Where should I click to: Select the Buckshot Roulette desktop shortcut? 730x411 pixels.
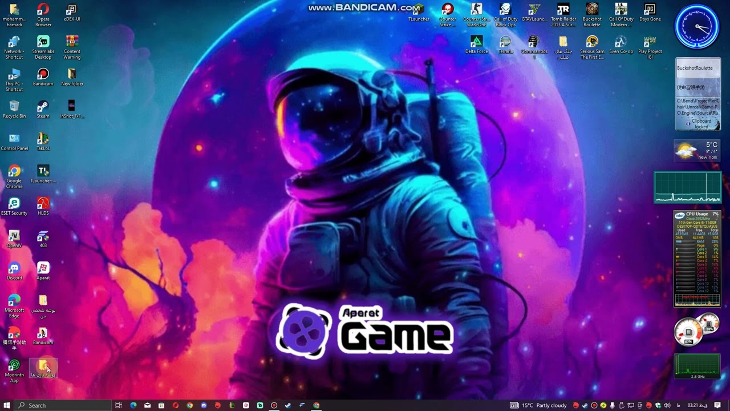pyautogui.click(x=592, y=15)
